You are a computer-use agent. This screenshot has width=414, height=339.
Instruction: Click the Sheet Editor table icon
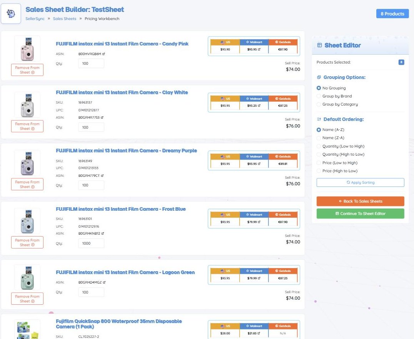(319, 45)
